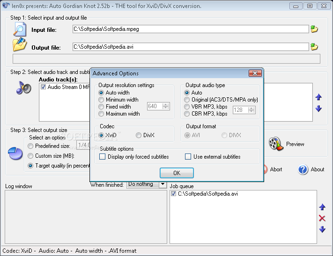333x256 pixels.
Task: Open About via blue question mark icon
Action: click(x=303, y=169)
